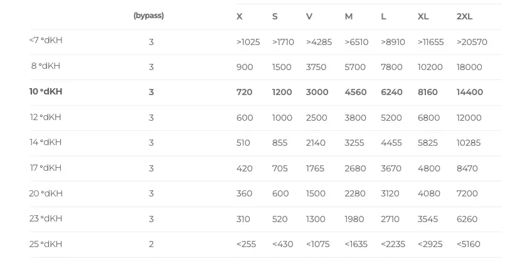Screen dimensions: 532x259
Task: Click the "(bypass)" column header
Action: 149,16
